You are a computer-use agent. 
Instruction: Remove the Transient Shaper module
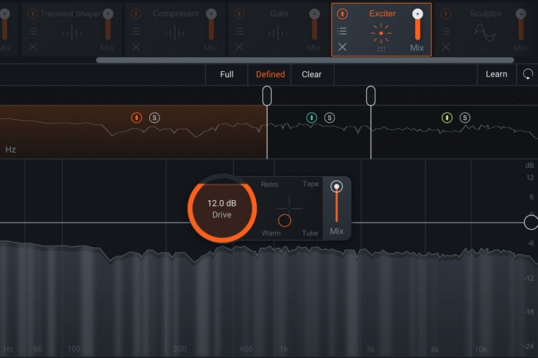coord(32,47)
